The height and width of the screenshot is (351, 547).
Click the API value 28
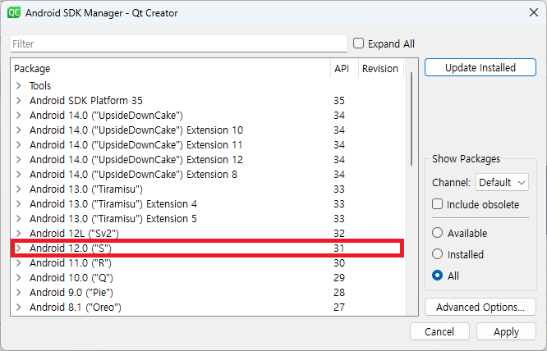(x=338, y=292)
